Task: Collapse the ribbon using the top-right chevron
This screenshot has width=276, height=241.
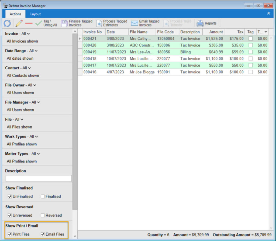Action: tap(268, 13)
